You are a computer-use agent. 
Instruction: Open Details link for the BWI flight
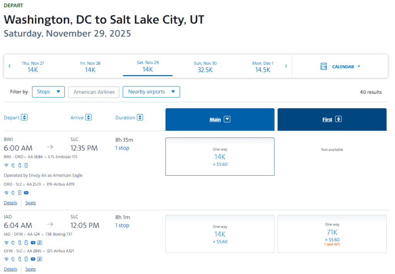point(10,203)
